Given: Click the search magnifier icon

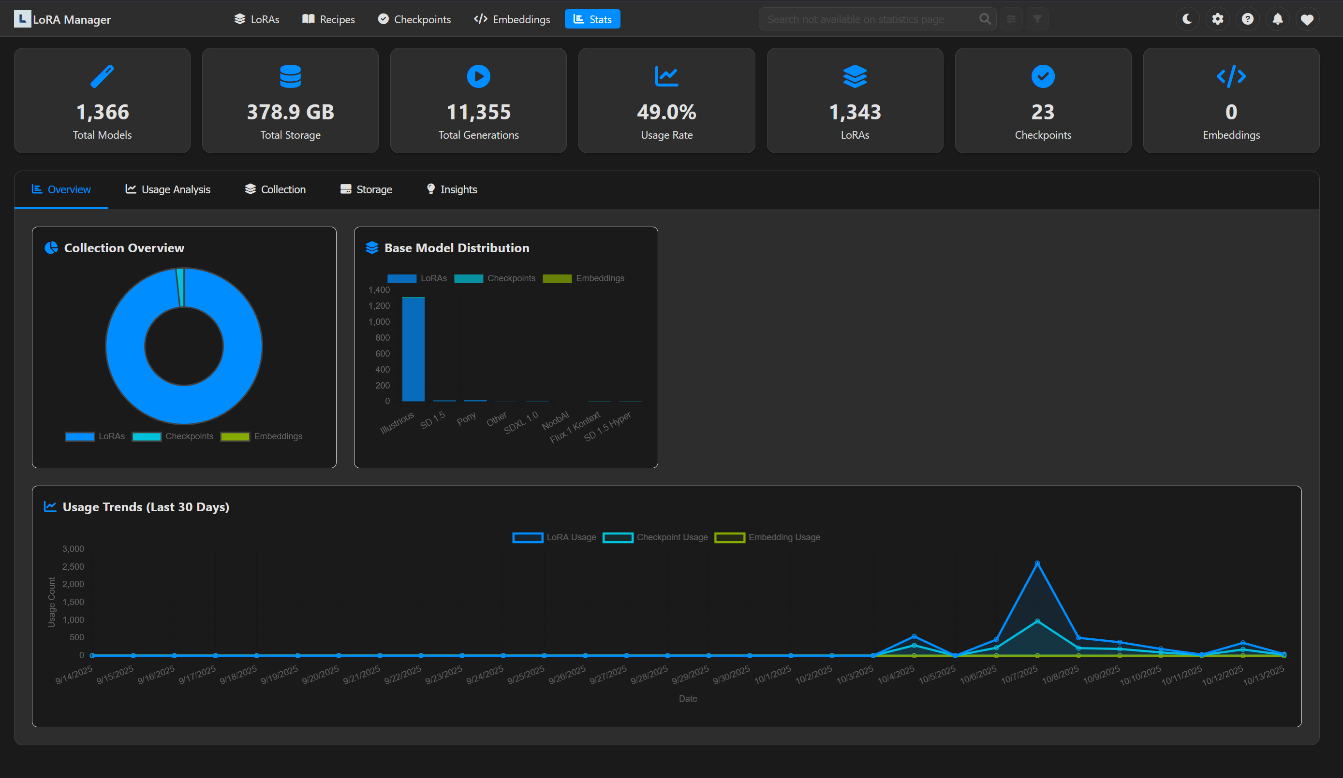Looking at the screenshot, I should [985, 19].
